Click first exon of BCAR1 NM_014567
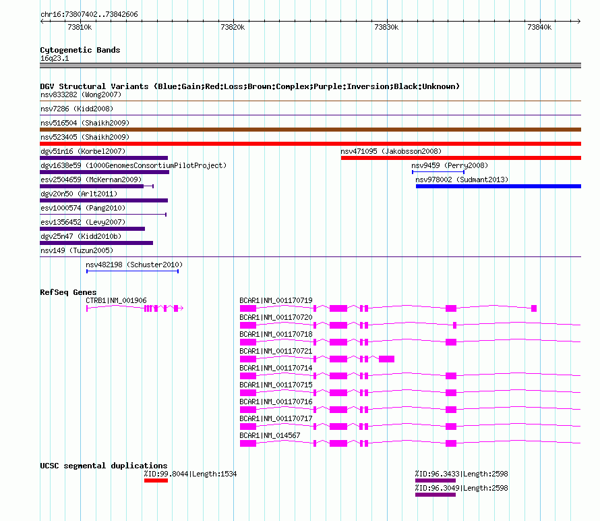Image resolution: width=600 pixels, height=521 pixels. (x=248, y=443)
